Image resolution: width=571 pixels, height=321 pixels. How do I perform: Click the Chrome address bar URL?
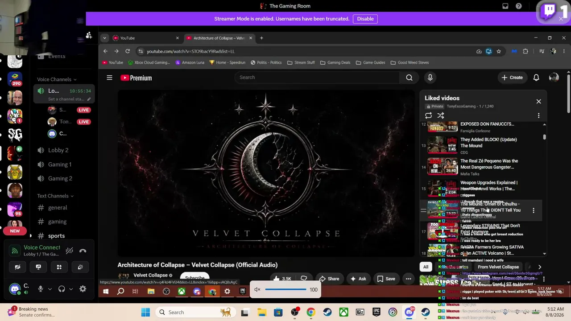[190, 51]
